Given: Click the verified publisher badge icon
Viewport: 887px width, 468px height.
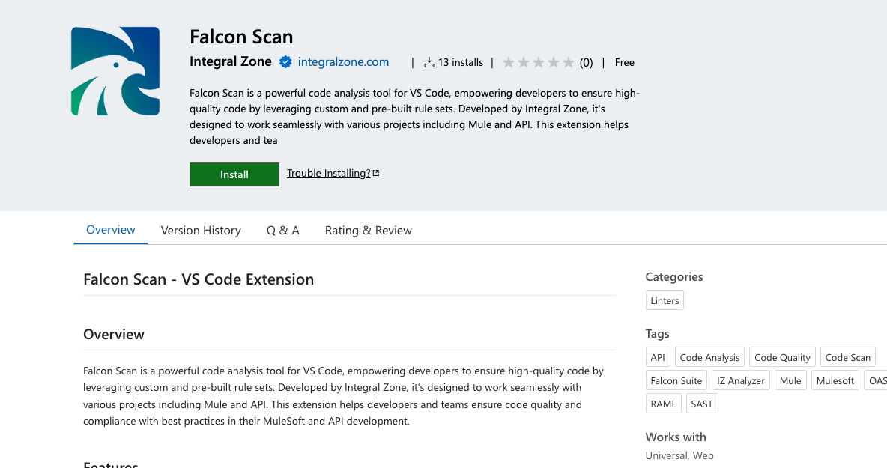Looking at the screenshot, I should coord(285,62).
